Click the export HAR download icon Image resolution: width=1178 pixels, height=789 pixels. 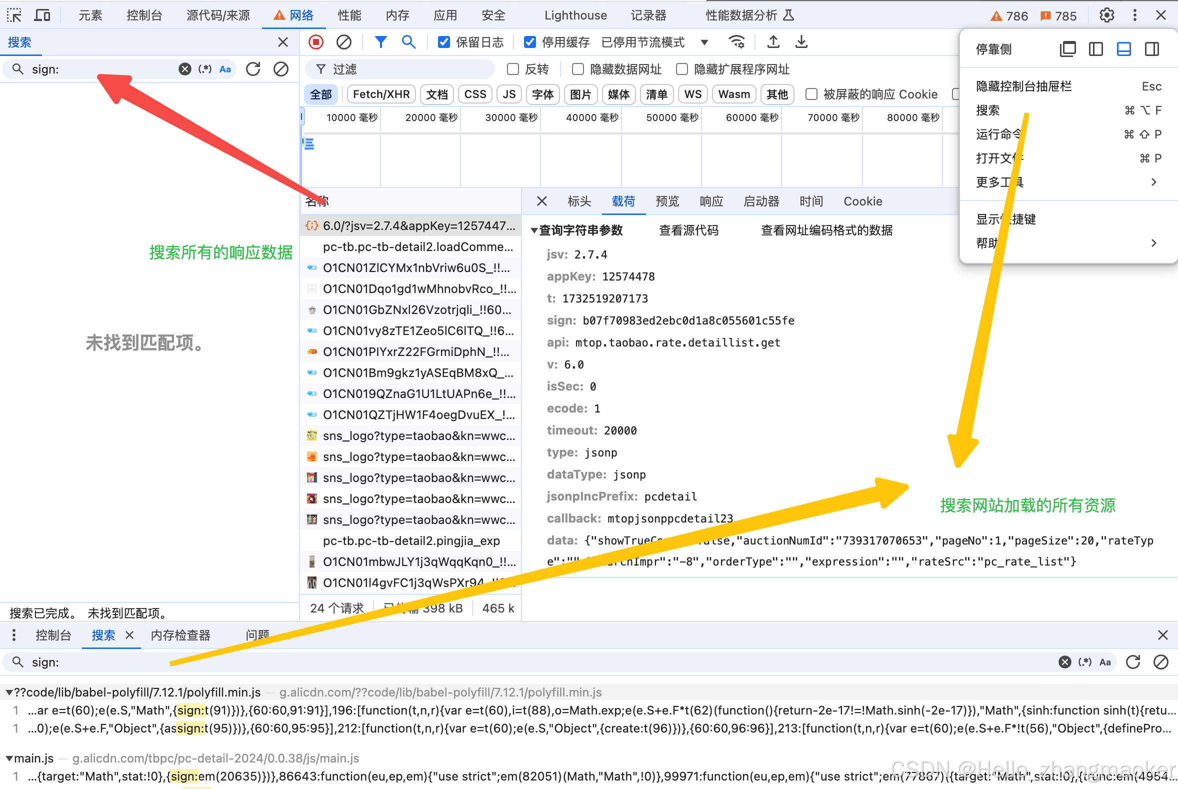pyautogui.click(x=801, y=42)
